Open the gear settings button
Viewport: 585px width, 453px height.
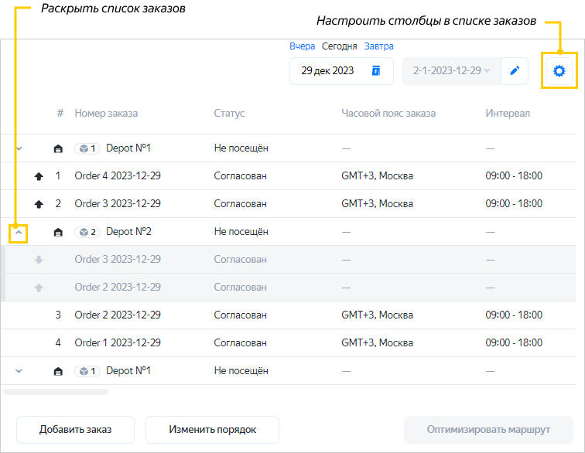tap(559, 71)
